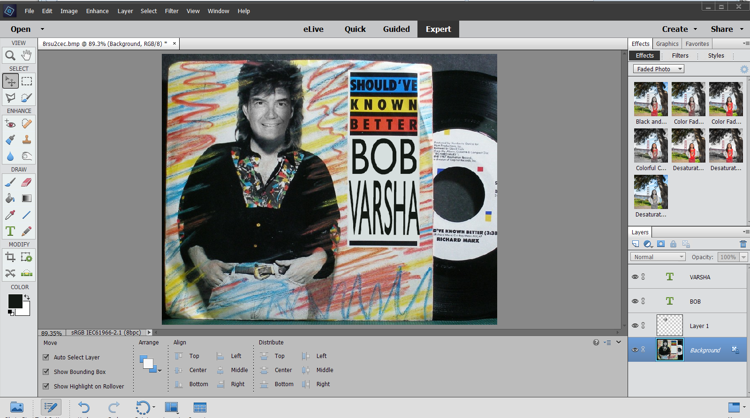Select the Eraser tool
The width and height of the screenshot is (750, 418).
coord(27,182)
